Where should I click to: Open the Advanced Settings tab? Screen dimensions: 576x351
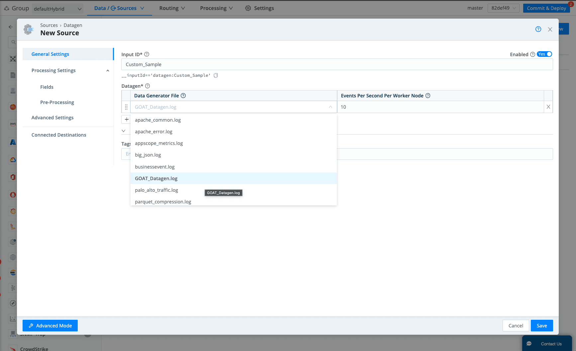click(52, 118)
